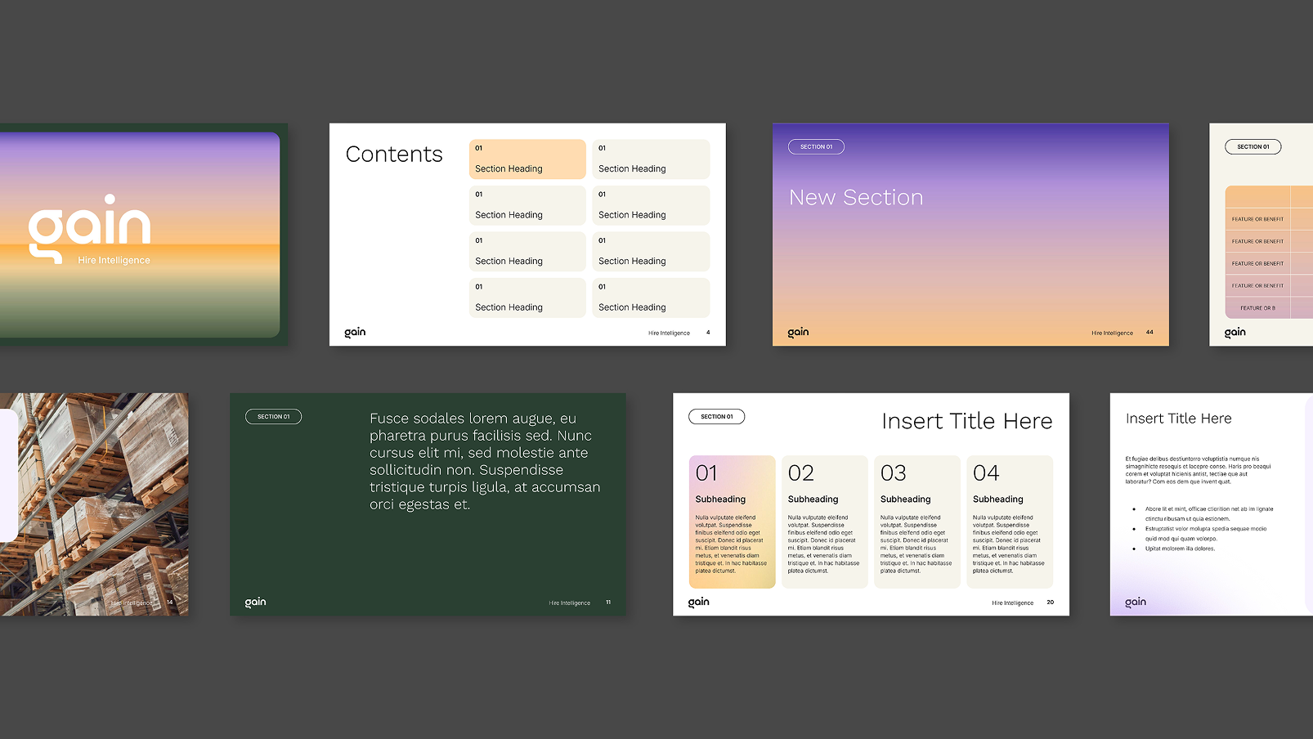The image size is (1313, 739).
Task: Click the Hire Intelligence footer on the Contents slide
Action: point(669,333)
